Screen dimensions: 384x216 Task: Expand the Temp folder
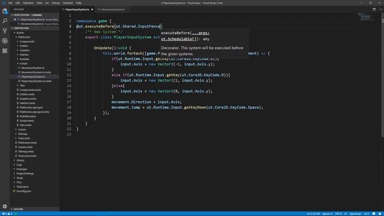tap(20, 178)
